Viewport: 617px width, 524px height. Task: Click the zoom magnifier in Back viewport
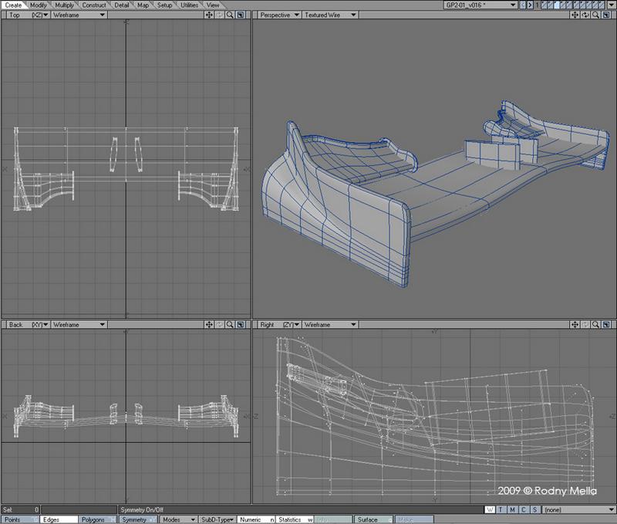coord(230,325)
